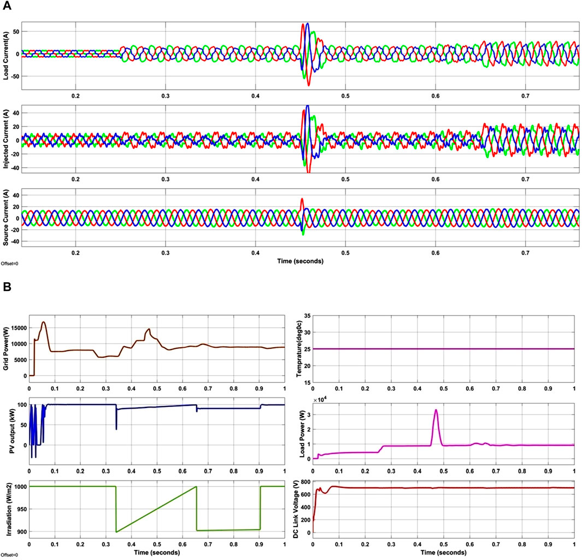Select the "DC Link Voltage (V)" axis label

click(296, 509)
